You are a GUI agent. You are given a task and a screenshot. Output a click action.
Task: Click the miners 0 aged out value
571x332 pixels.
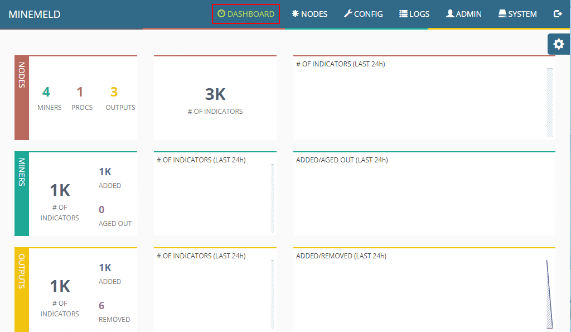[x=101, y=210]
